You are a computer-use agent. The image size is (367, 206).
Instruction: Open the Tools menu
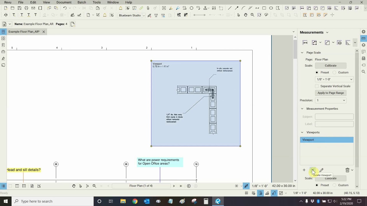[x=97, y=2]
